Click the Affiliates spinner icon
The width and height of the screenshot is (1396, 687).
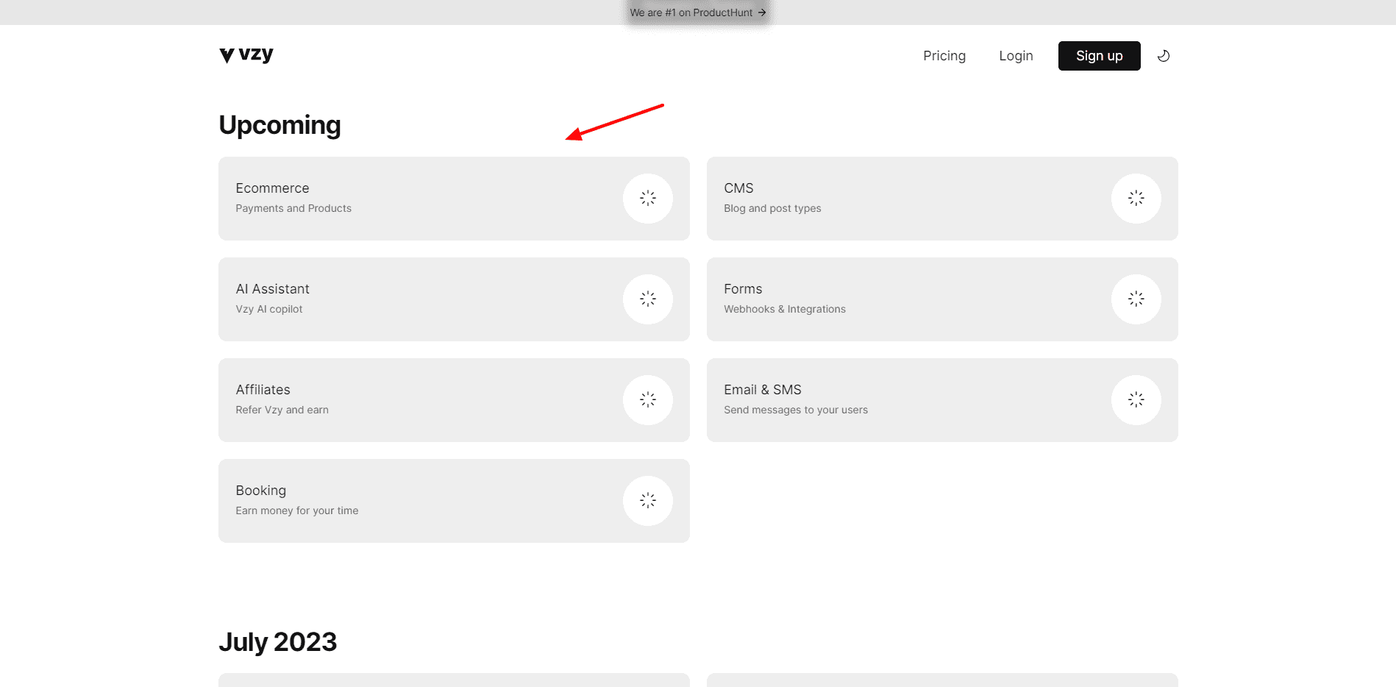[x=648, y=400]
